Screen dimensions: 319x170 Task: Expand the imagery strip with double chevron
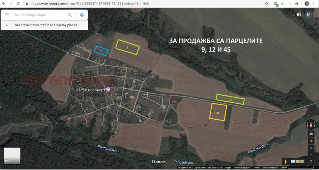tap(311, 161)
